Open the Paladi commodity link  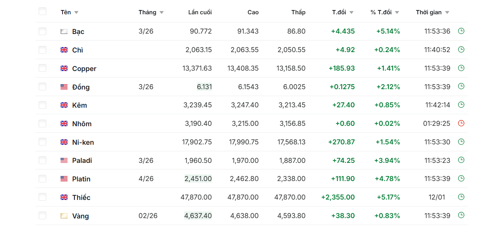[82, 161]
